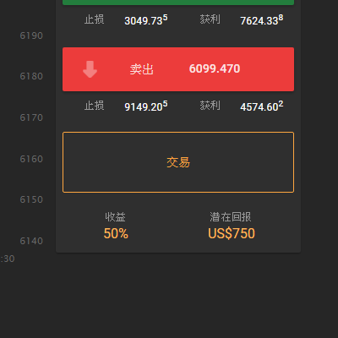
Task: Click the 6160 price axis label
Action: pyautogui.click(x=31, y=159)
